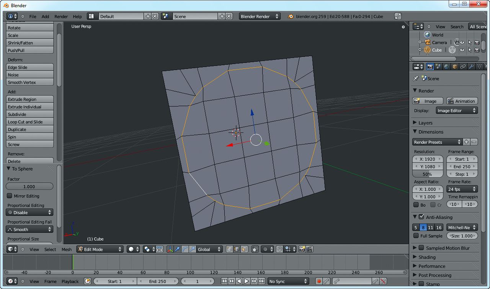Open the Image Editor display dropdown
Viewport: 490px width, 289px height.
(457, 110)
